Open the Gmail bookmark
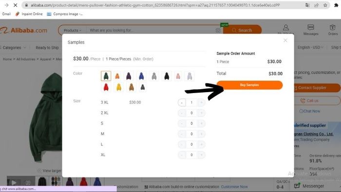Image resolution: width=341 pixels, height=192 pixels. (x=6, y=14)
